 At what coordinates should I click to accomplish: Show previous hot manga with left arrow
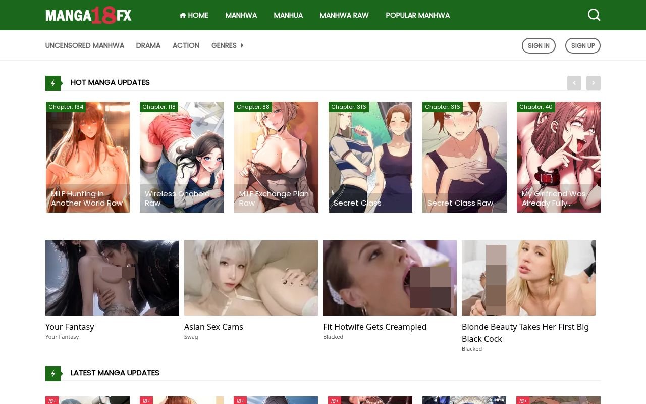pyautogui.click(x=574, y=83)
